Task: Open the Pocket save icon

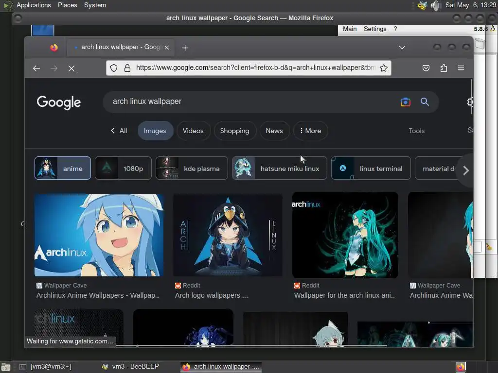Action: click(426, 68)
